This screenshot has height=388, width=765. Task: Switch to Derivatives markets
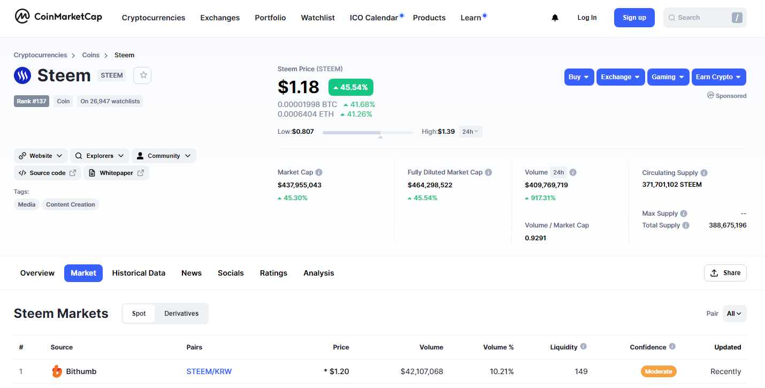click(181, 314)
